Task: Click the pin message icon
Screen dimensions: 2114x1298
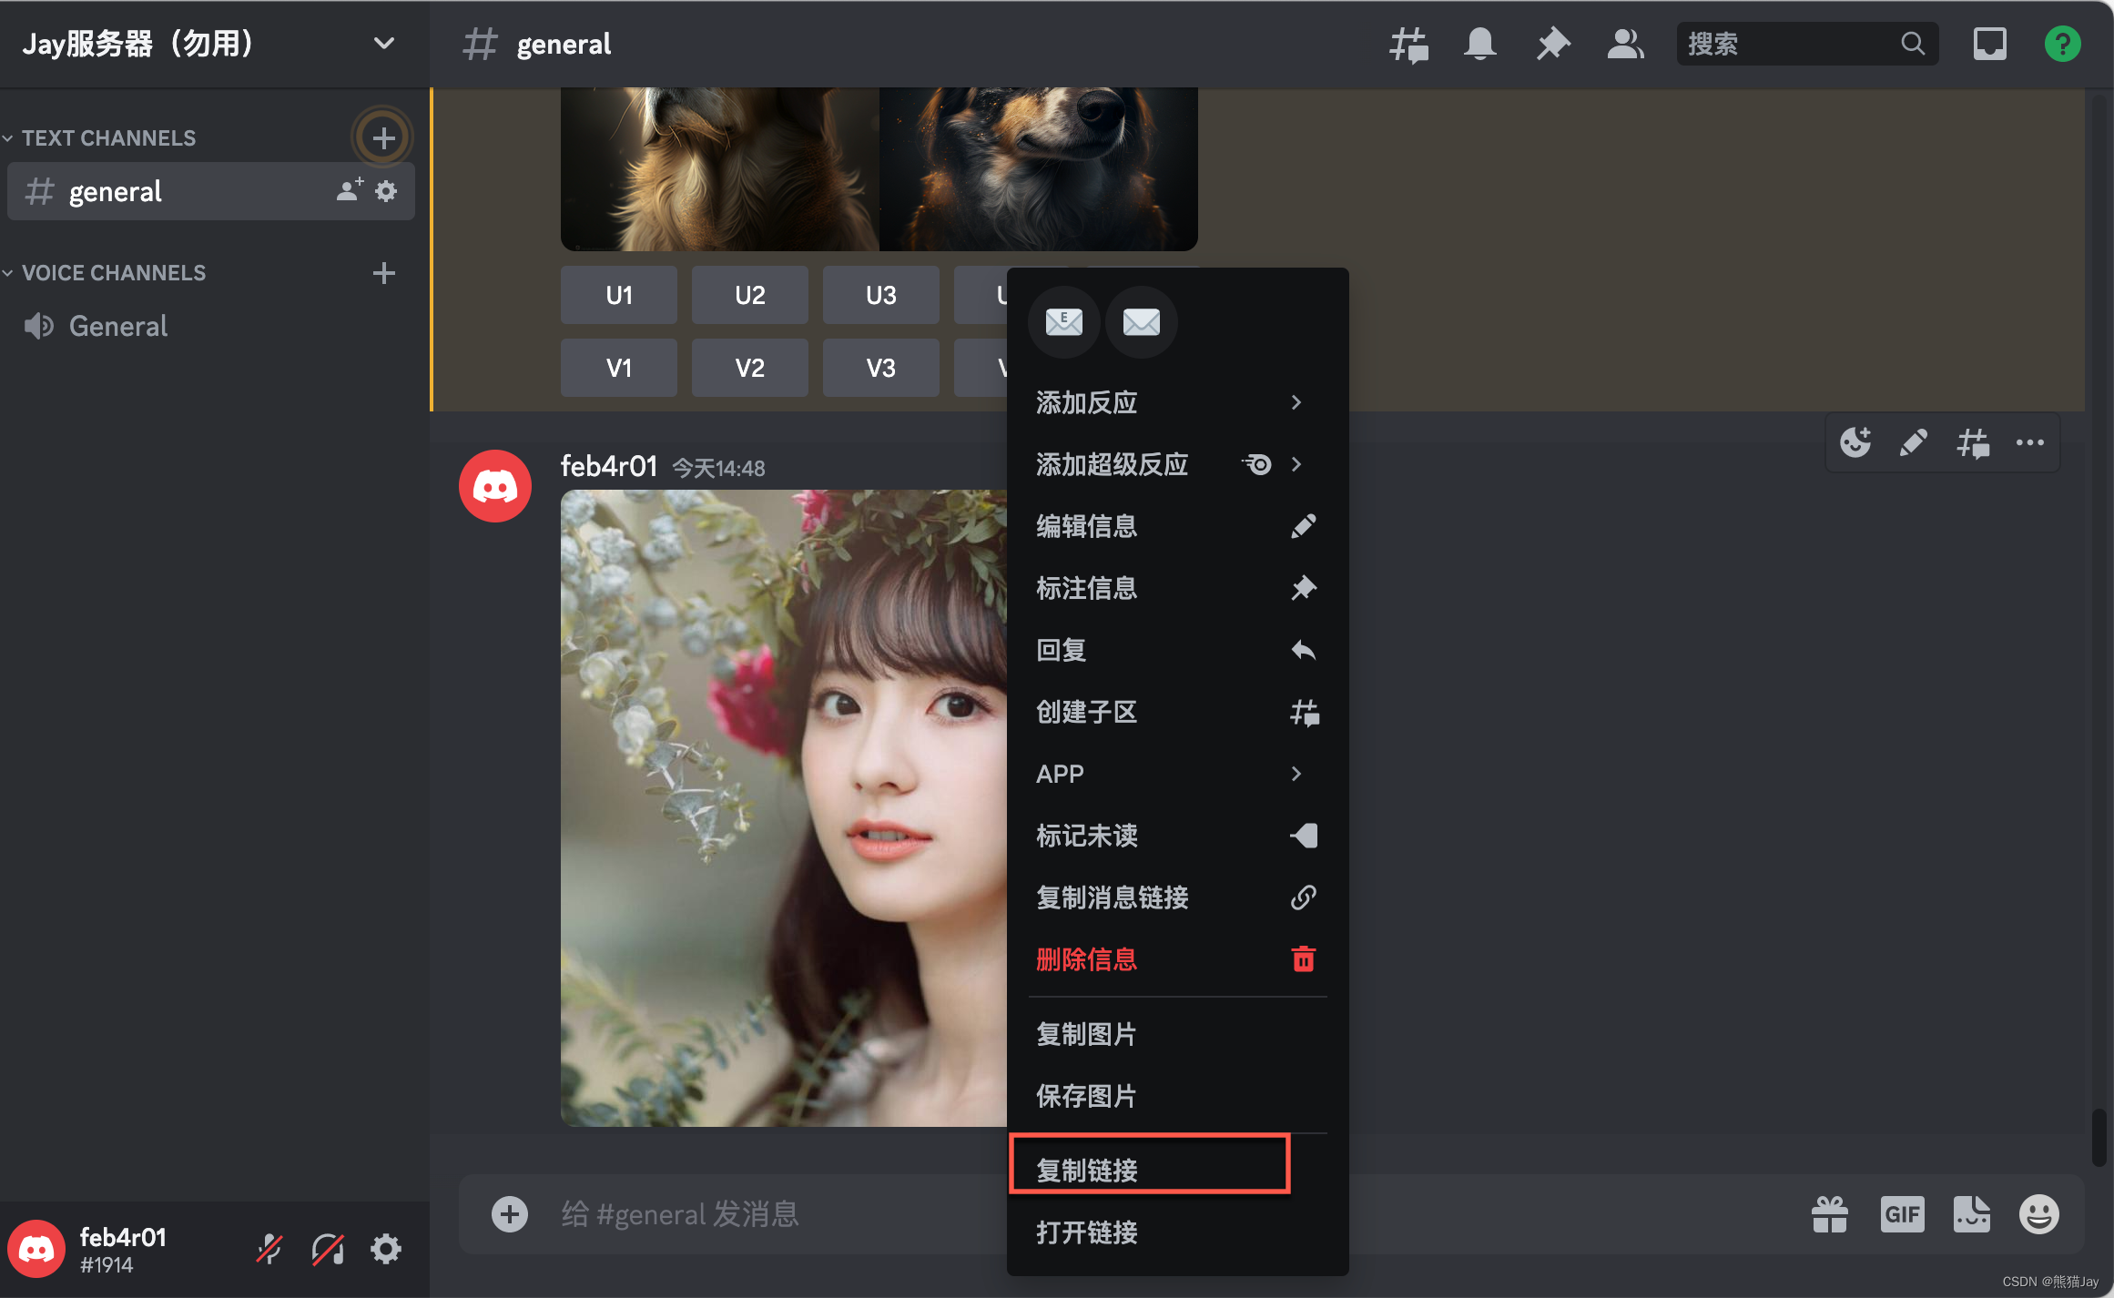Action: 1298,589
